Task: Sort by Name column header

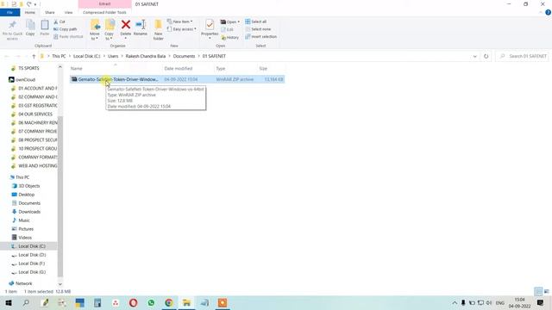Action: click(x=77, y=69)
